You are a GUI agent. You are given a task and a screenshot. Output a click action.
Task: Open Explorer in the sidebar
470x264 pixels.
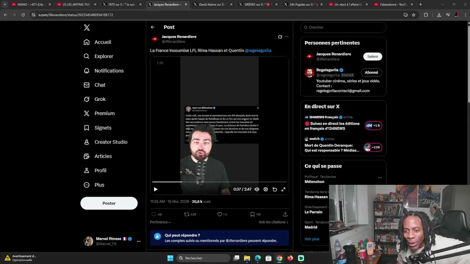click(98, 56)
